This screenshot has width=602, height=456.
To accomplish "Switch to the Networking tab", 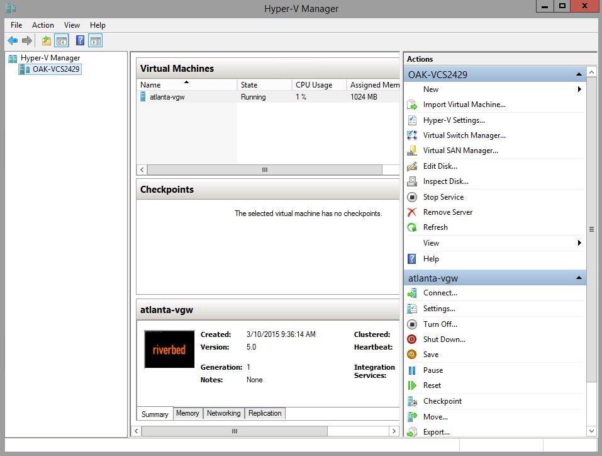I will [224, 413].
